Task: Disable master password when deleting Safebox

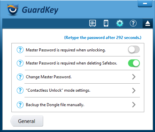Action: point(134,63)
